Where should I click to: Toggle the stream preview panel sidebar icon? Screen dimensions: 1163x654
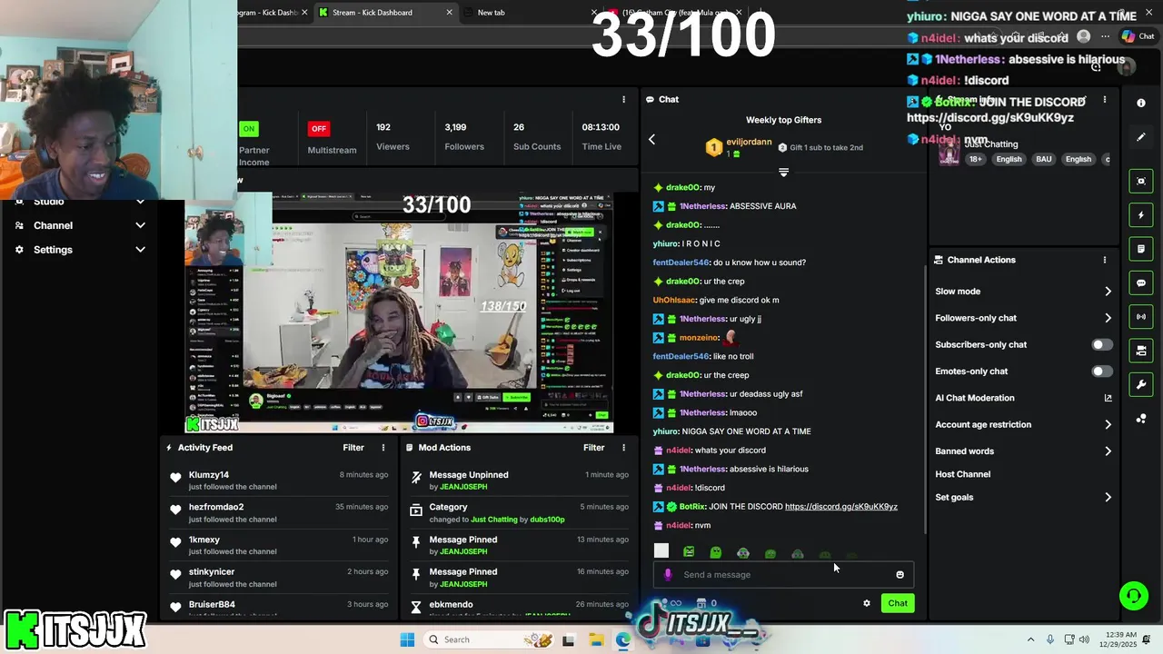point(1141,181)
